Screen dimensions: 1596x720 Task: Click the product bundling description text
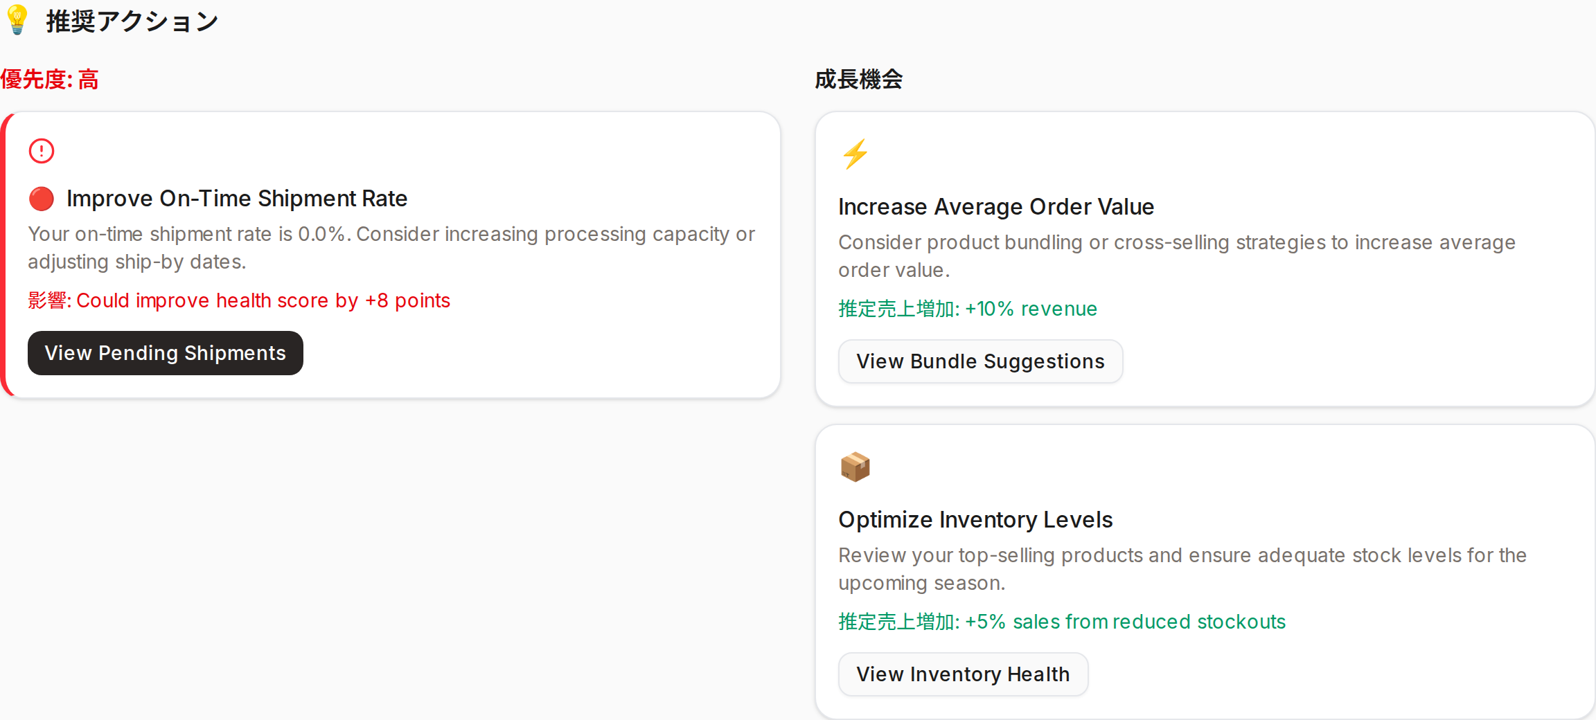click(x=1177, y=256)
